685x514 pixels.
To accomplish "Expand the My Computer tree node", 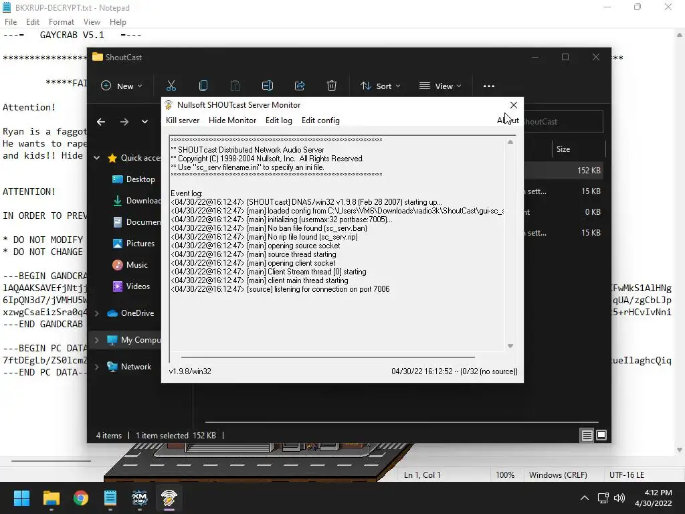I will pyautogui.click(x=97, y=340).
